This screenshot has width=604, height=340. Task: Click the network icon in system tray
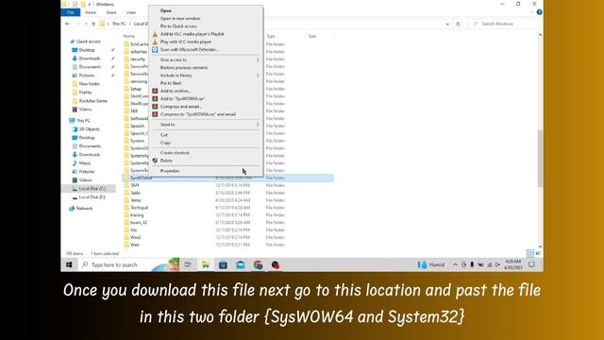point(490,264)
